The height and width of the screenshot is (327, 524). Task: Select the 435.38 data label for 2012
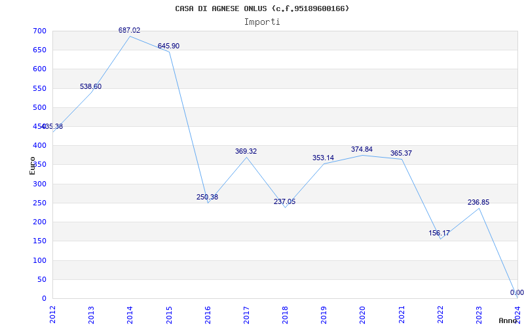(52, 126)
